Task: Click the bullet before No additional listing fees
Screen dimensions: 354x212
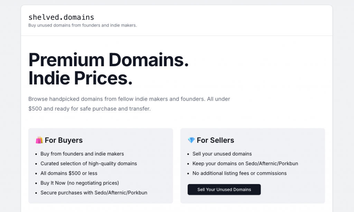Action: click(188, 173)
